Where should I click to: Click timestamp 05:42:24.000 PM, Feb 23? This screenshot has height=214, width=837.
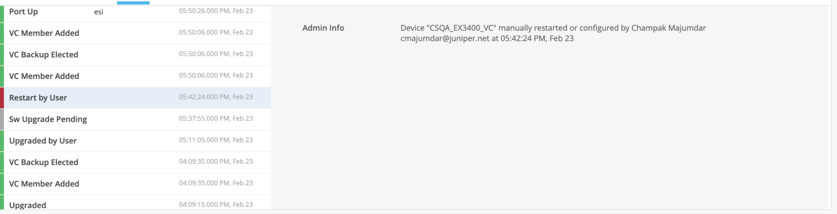(x=216, y=97)
